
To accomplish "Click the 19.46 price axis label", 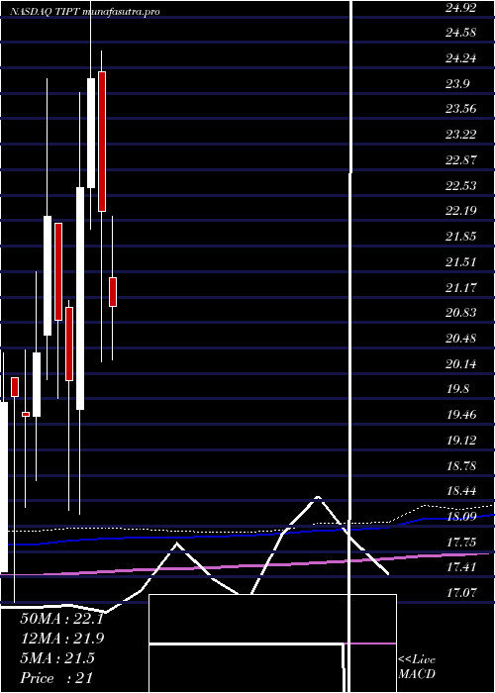I will tap(460, 416).
